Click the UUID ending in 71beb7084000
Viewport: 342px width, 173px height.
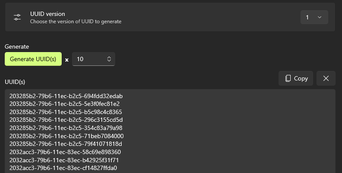click(x=66, y=136)
